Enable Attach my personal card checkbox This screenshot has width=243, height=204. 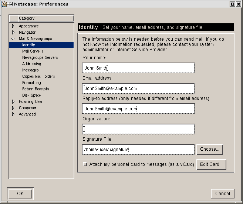[85, 164]
